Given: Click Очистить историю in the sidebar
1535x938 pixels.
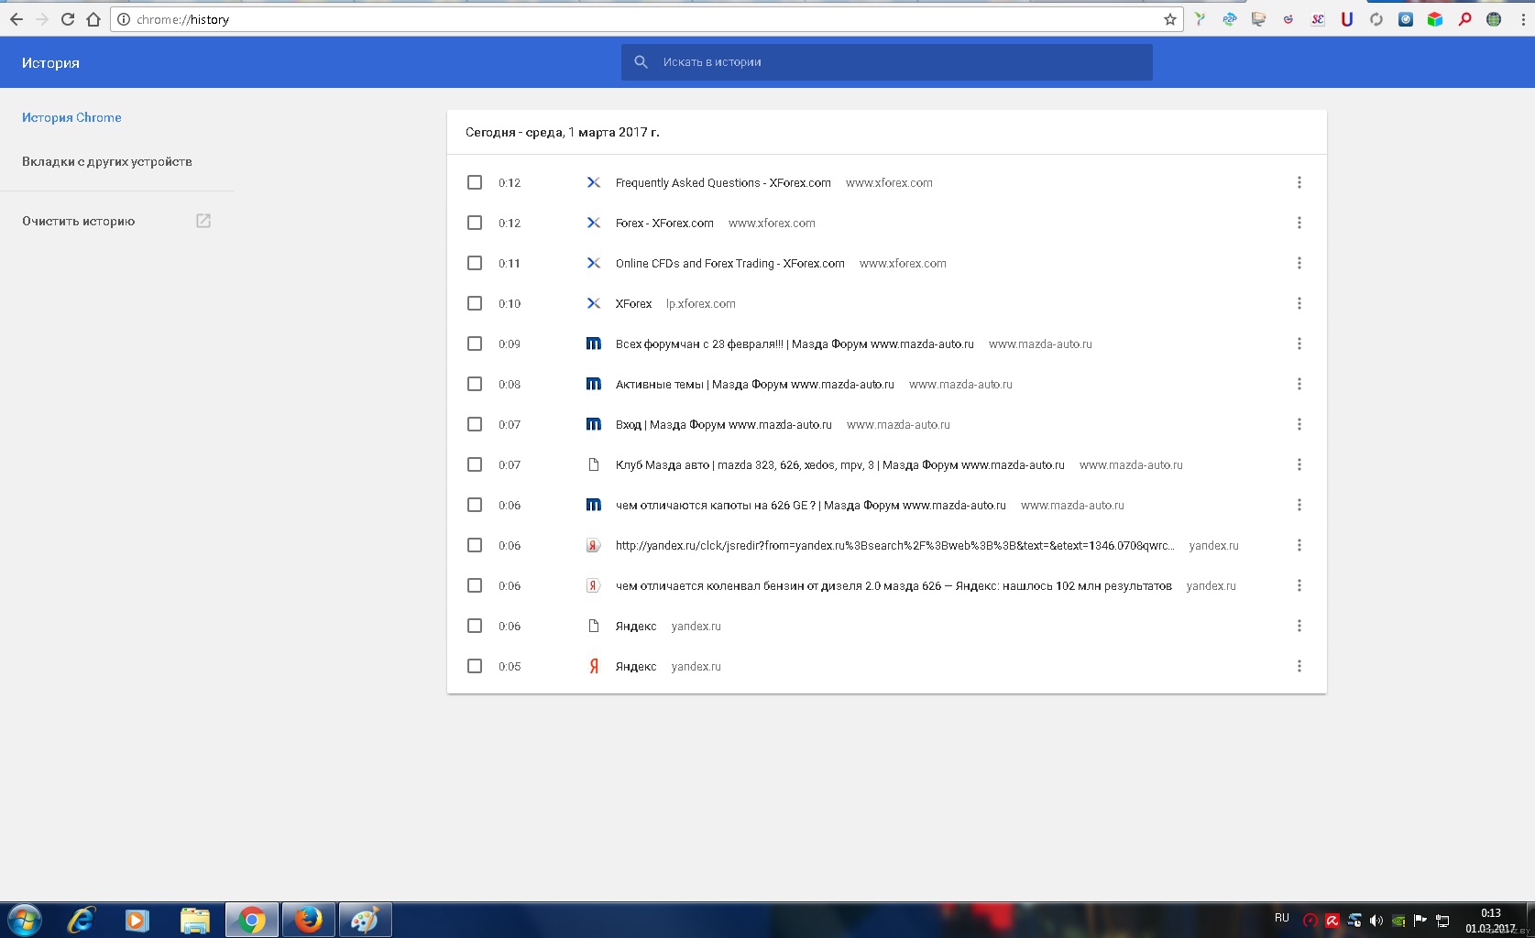Looking at the screenshot, I should (79, 221).
